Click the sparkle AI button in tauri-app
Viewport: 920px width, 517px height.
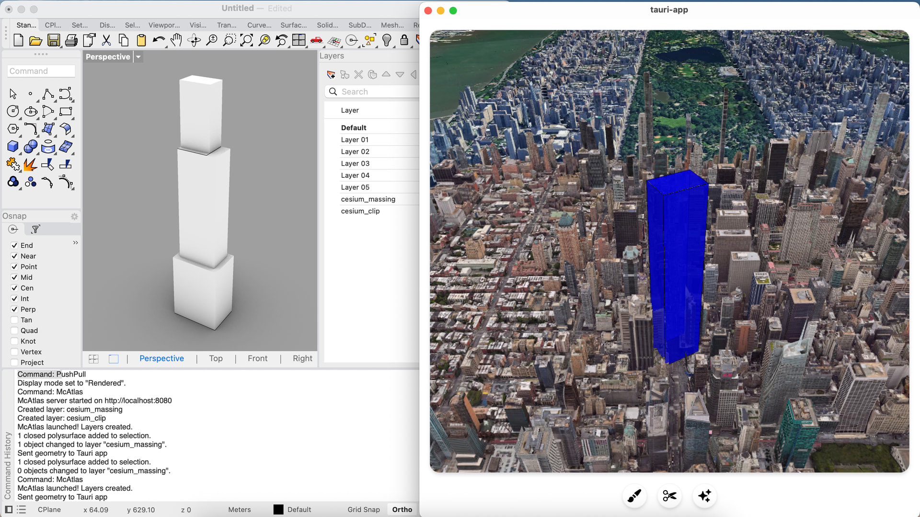(x=704, y=496)
